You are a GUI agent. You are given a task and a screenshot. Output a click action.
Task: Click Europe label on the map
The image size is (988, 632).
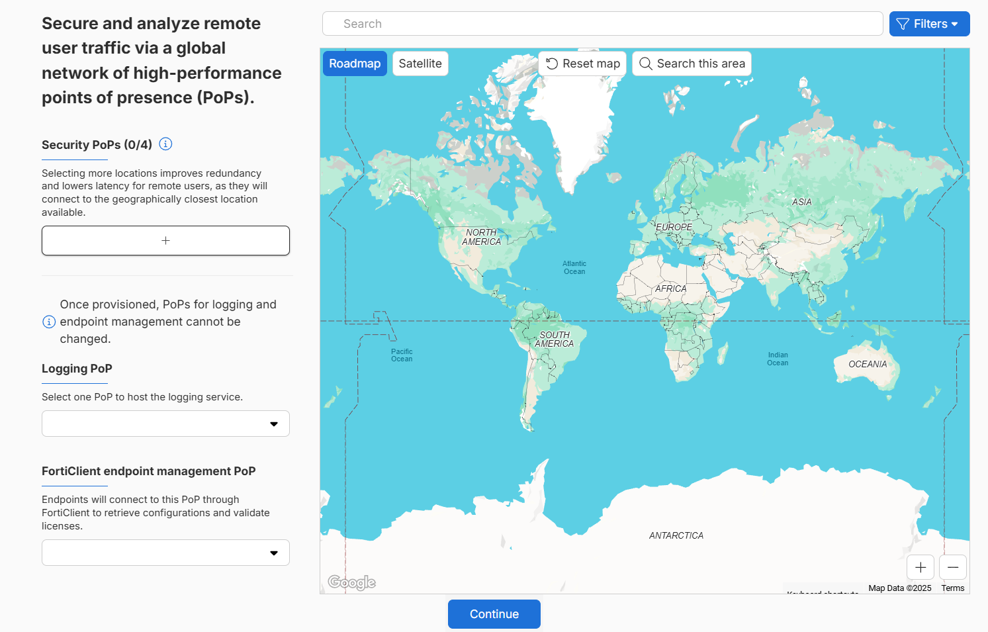pos(674,227)
